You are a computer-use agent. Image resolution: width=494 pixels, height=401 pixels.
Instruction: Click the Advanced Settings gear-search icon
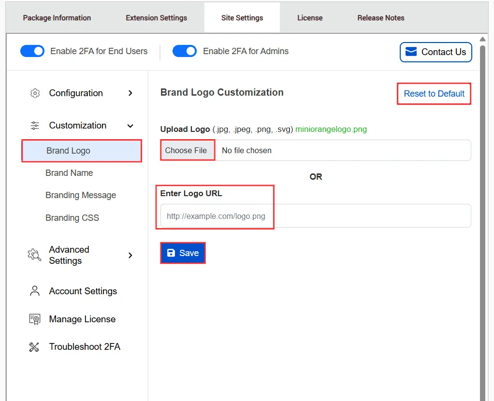[35, 255]
